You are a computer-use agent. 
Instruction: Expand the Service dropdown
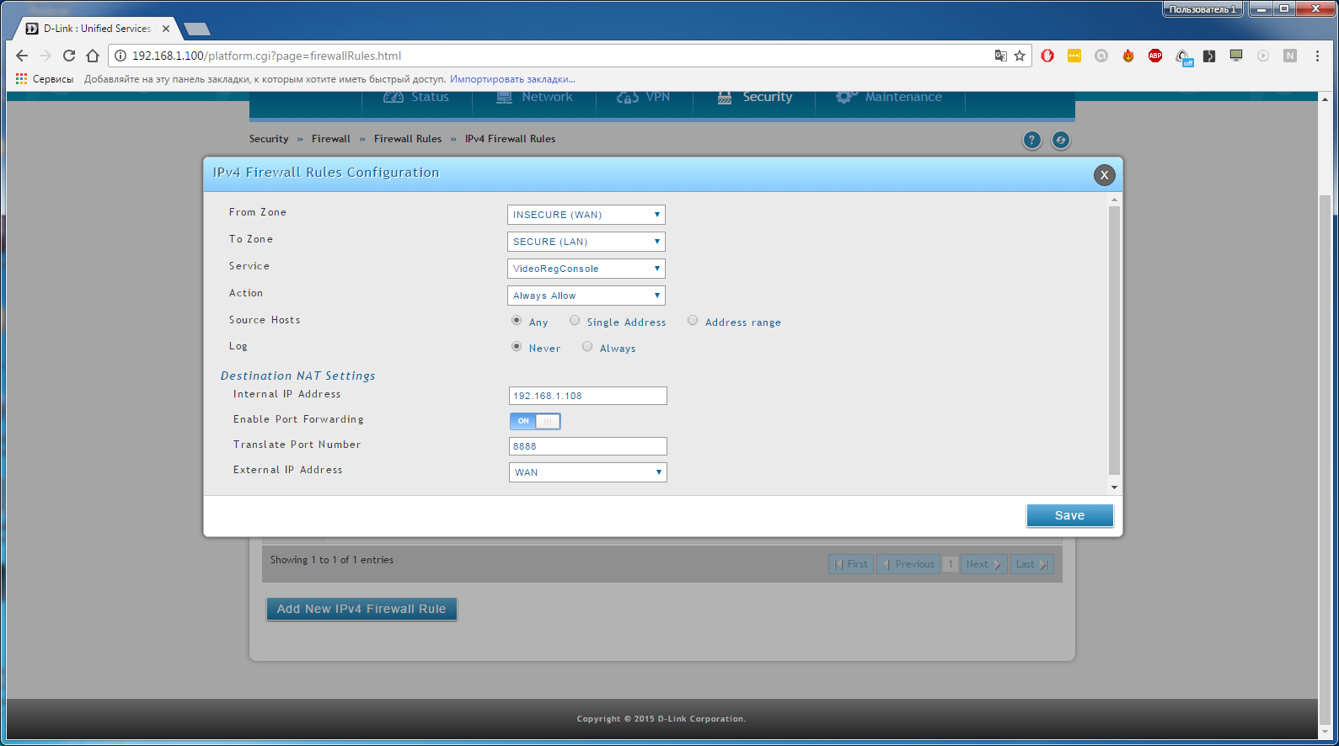click(586, 269)
